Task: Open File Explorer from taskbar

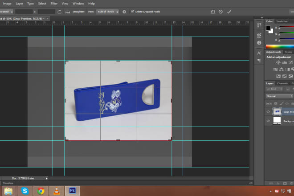Action: [x=8, y=191]
